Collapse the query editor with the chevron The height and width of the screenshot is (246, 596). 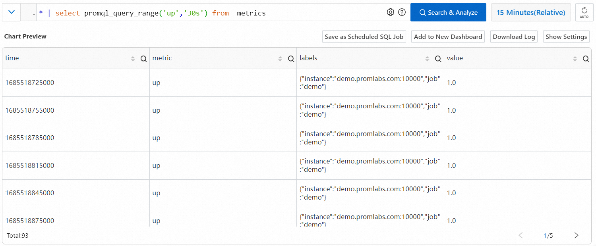[x=11, y=12]
